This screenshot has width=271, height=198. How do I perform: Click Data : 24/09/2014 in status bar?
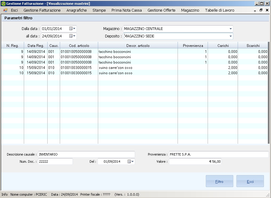(64, 194)
